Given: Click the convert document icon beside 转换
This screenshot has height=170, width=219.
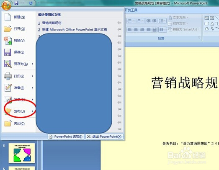Looking at the screenshot, I should coord(8,41).
